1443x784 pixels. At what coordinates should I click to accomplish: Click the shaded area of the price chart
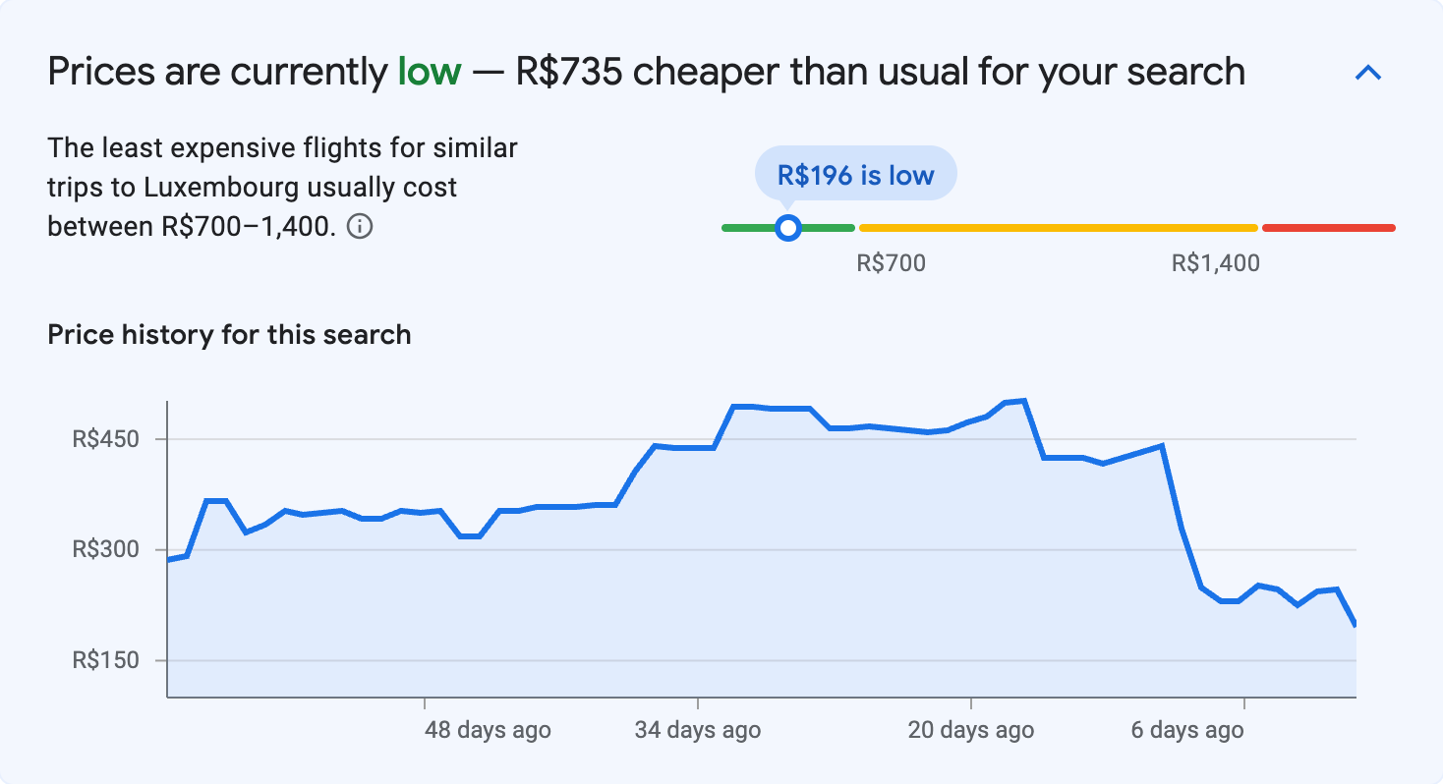point(688,589)
